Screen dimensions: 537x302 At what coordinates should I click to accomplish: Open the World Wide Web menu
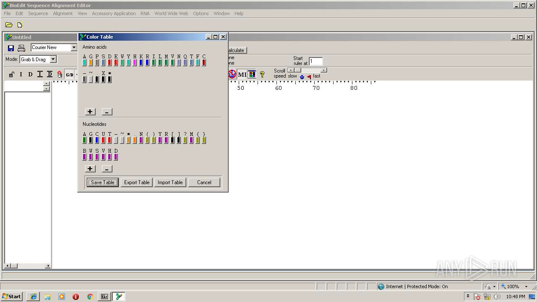click(x=171, y=13)
